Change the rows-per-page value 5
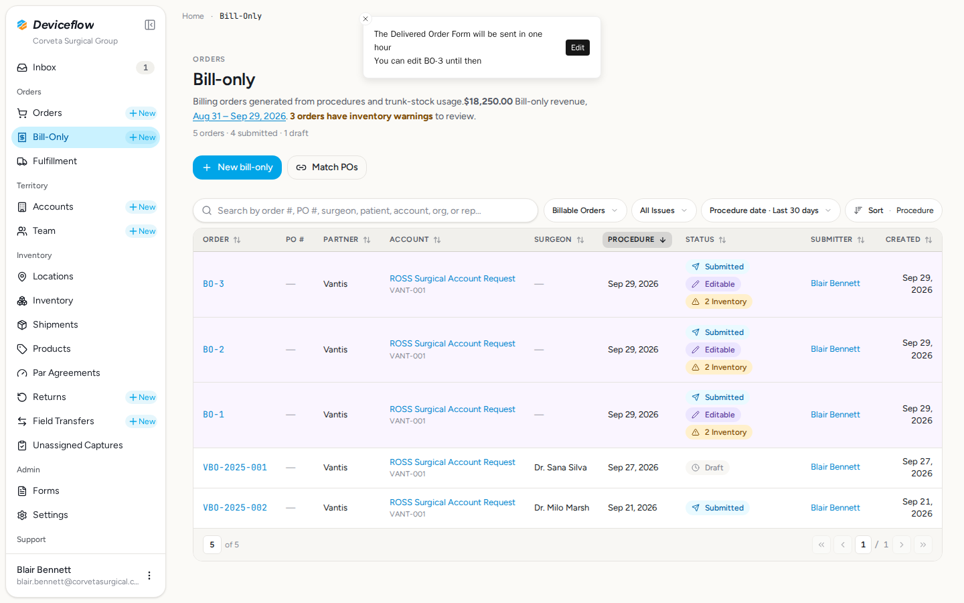The height and width of the screenshot is (603, 964). click(x=212, y=545)
